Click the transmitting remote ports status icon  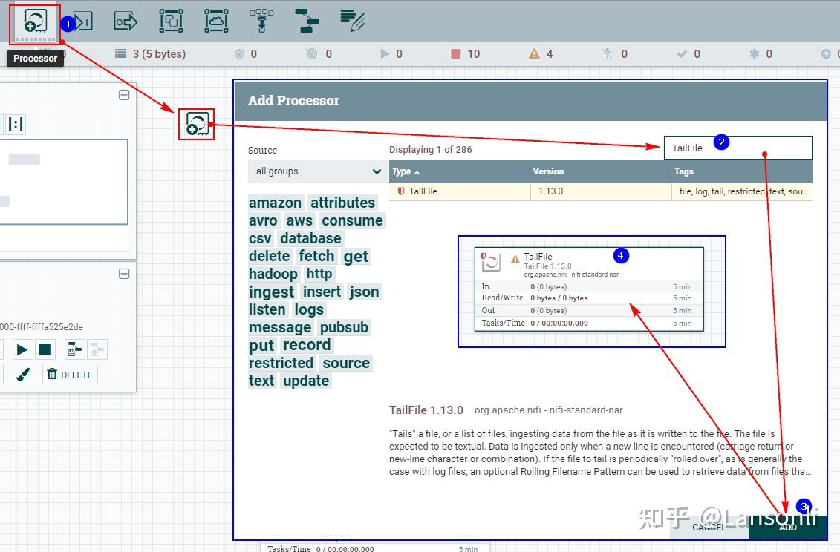pyautogui.click(x=239, y=53)
